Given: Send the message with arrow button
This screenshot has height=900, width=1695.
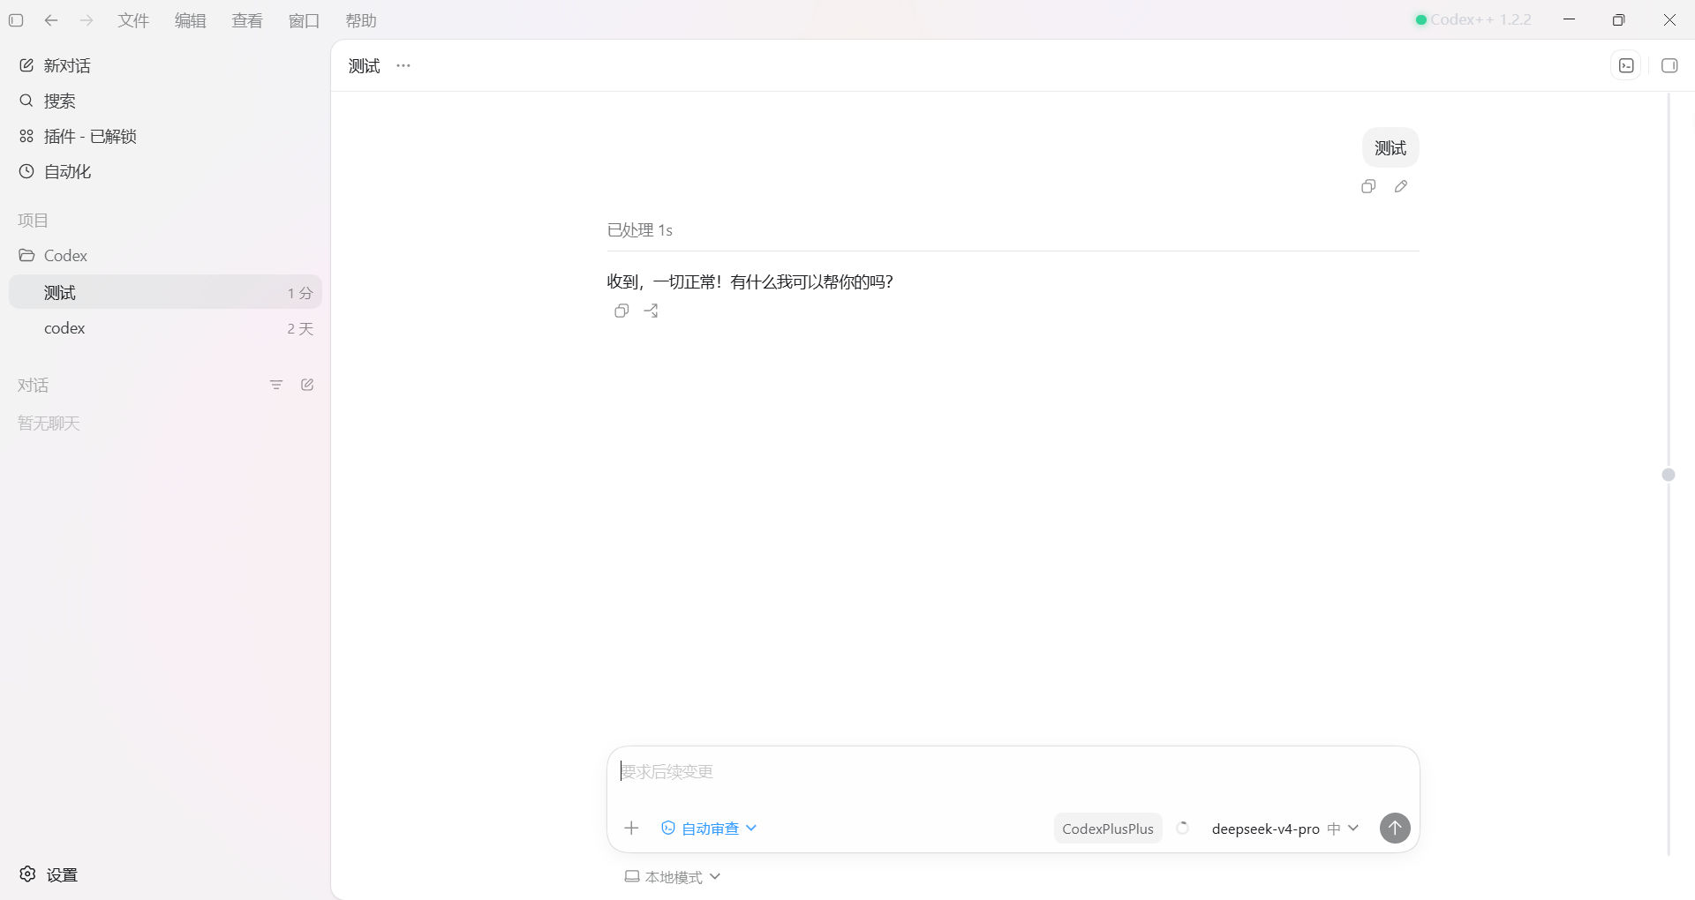Looking at the screenshot, I should [1395, 828].
